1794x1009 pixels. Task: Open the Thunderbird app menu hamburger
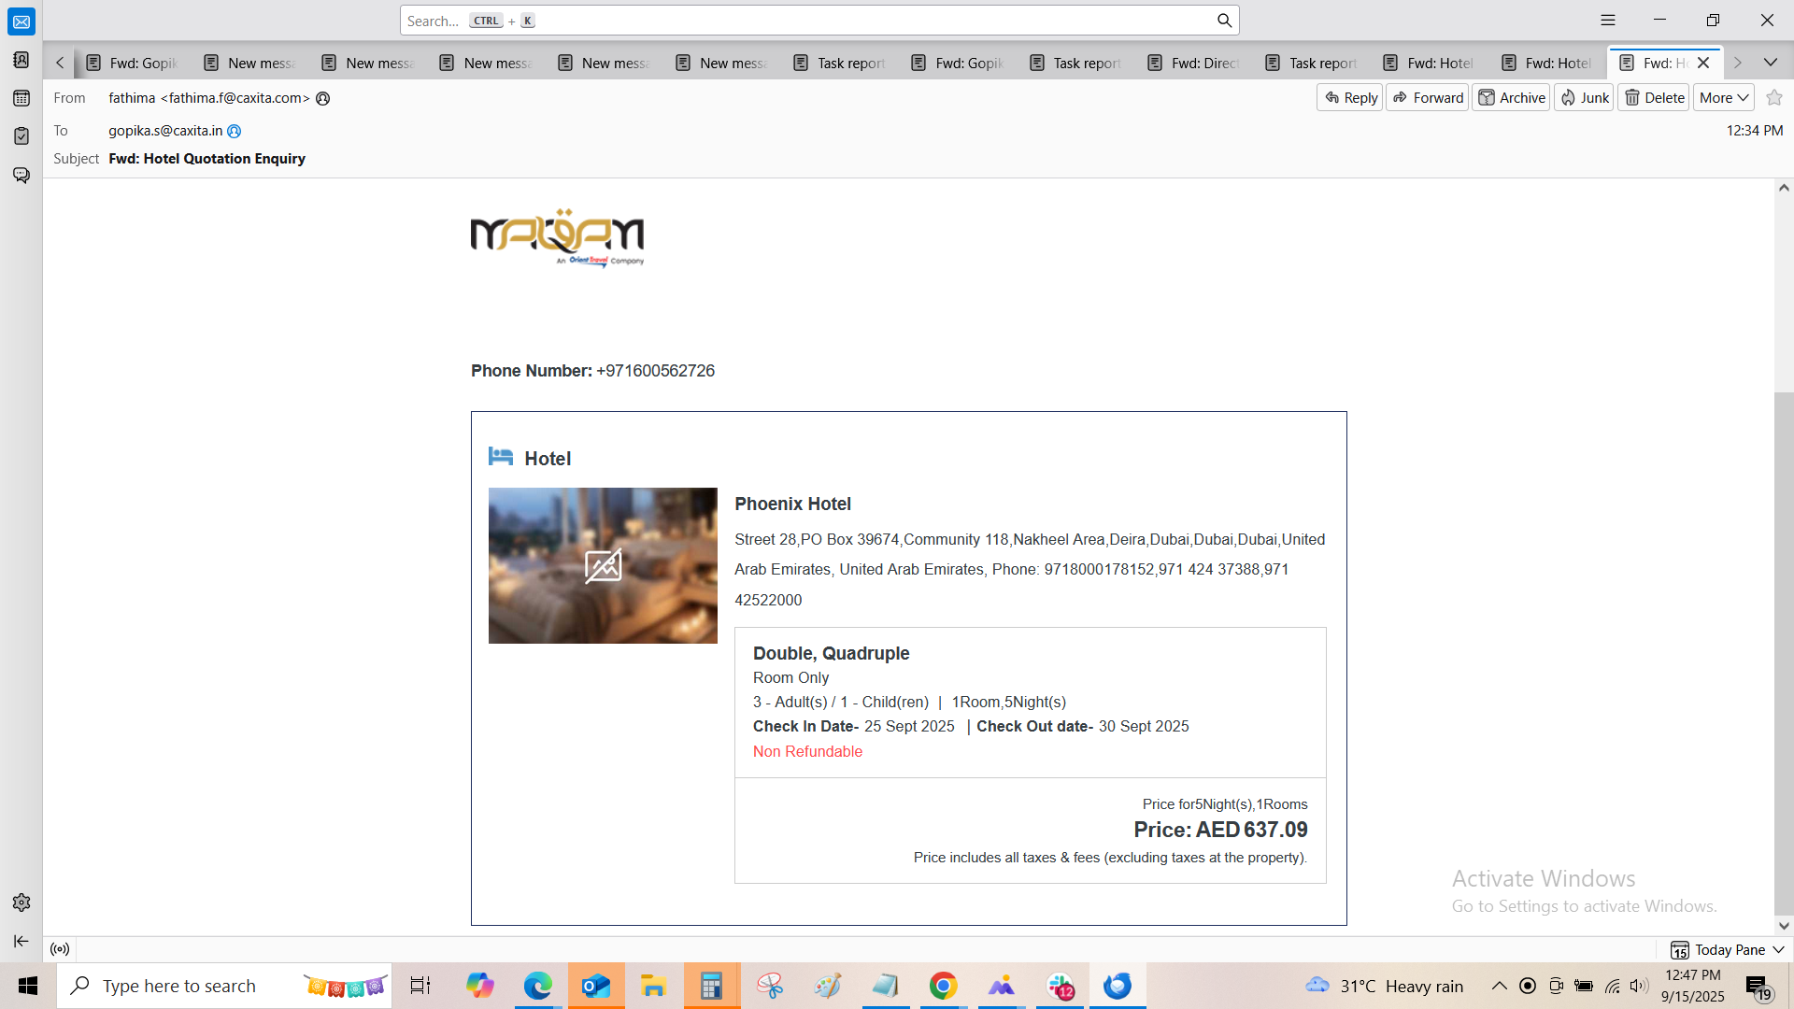point(1607,21)
